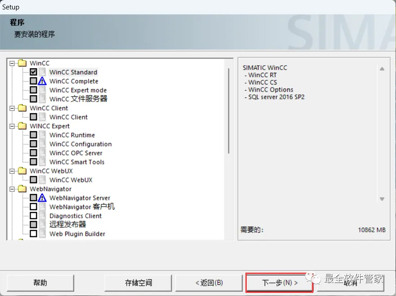396x296 pixels.
Task: Check the Web Plugin Builder checkbox
Action: (33, 234)
